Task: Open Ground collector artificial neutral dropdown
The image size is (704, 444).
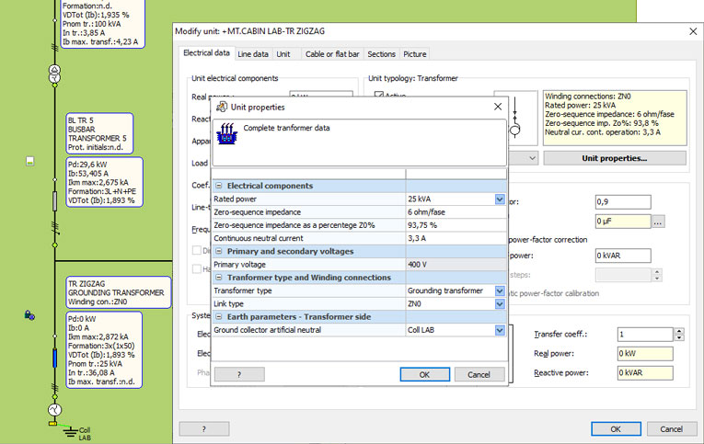Action: 500,330
